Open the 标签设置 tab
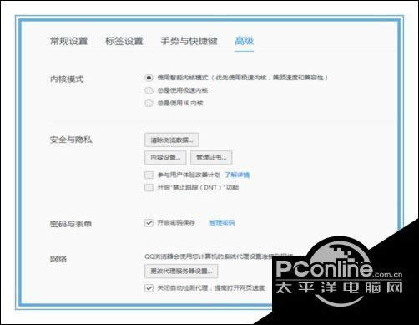Image resolution: width=419 pixels, height=325 pixels. pyautogui.click(x=124, y=41)
